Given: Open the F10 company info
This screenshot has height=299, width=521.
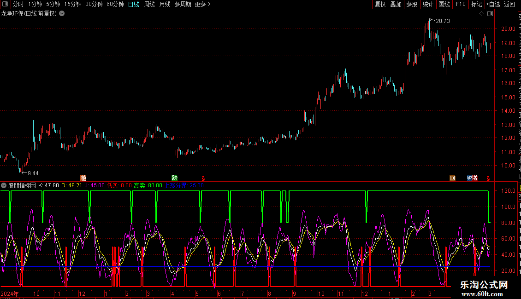Looking at the screenshot, I should point(461,4).
